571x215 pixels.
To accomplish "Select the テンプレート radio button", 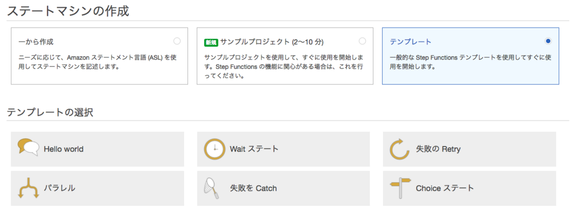I will 548,41.
